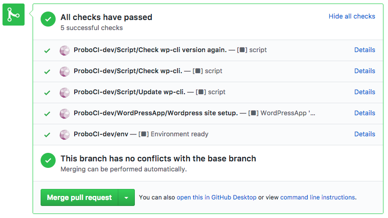View Details for the Check wp-cli. script

click(364, 71)
